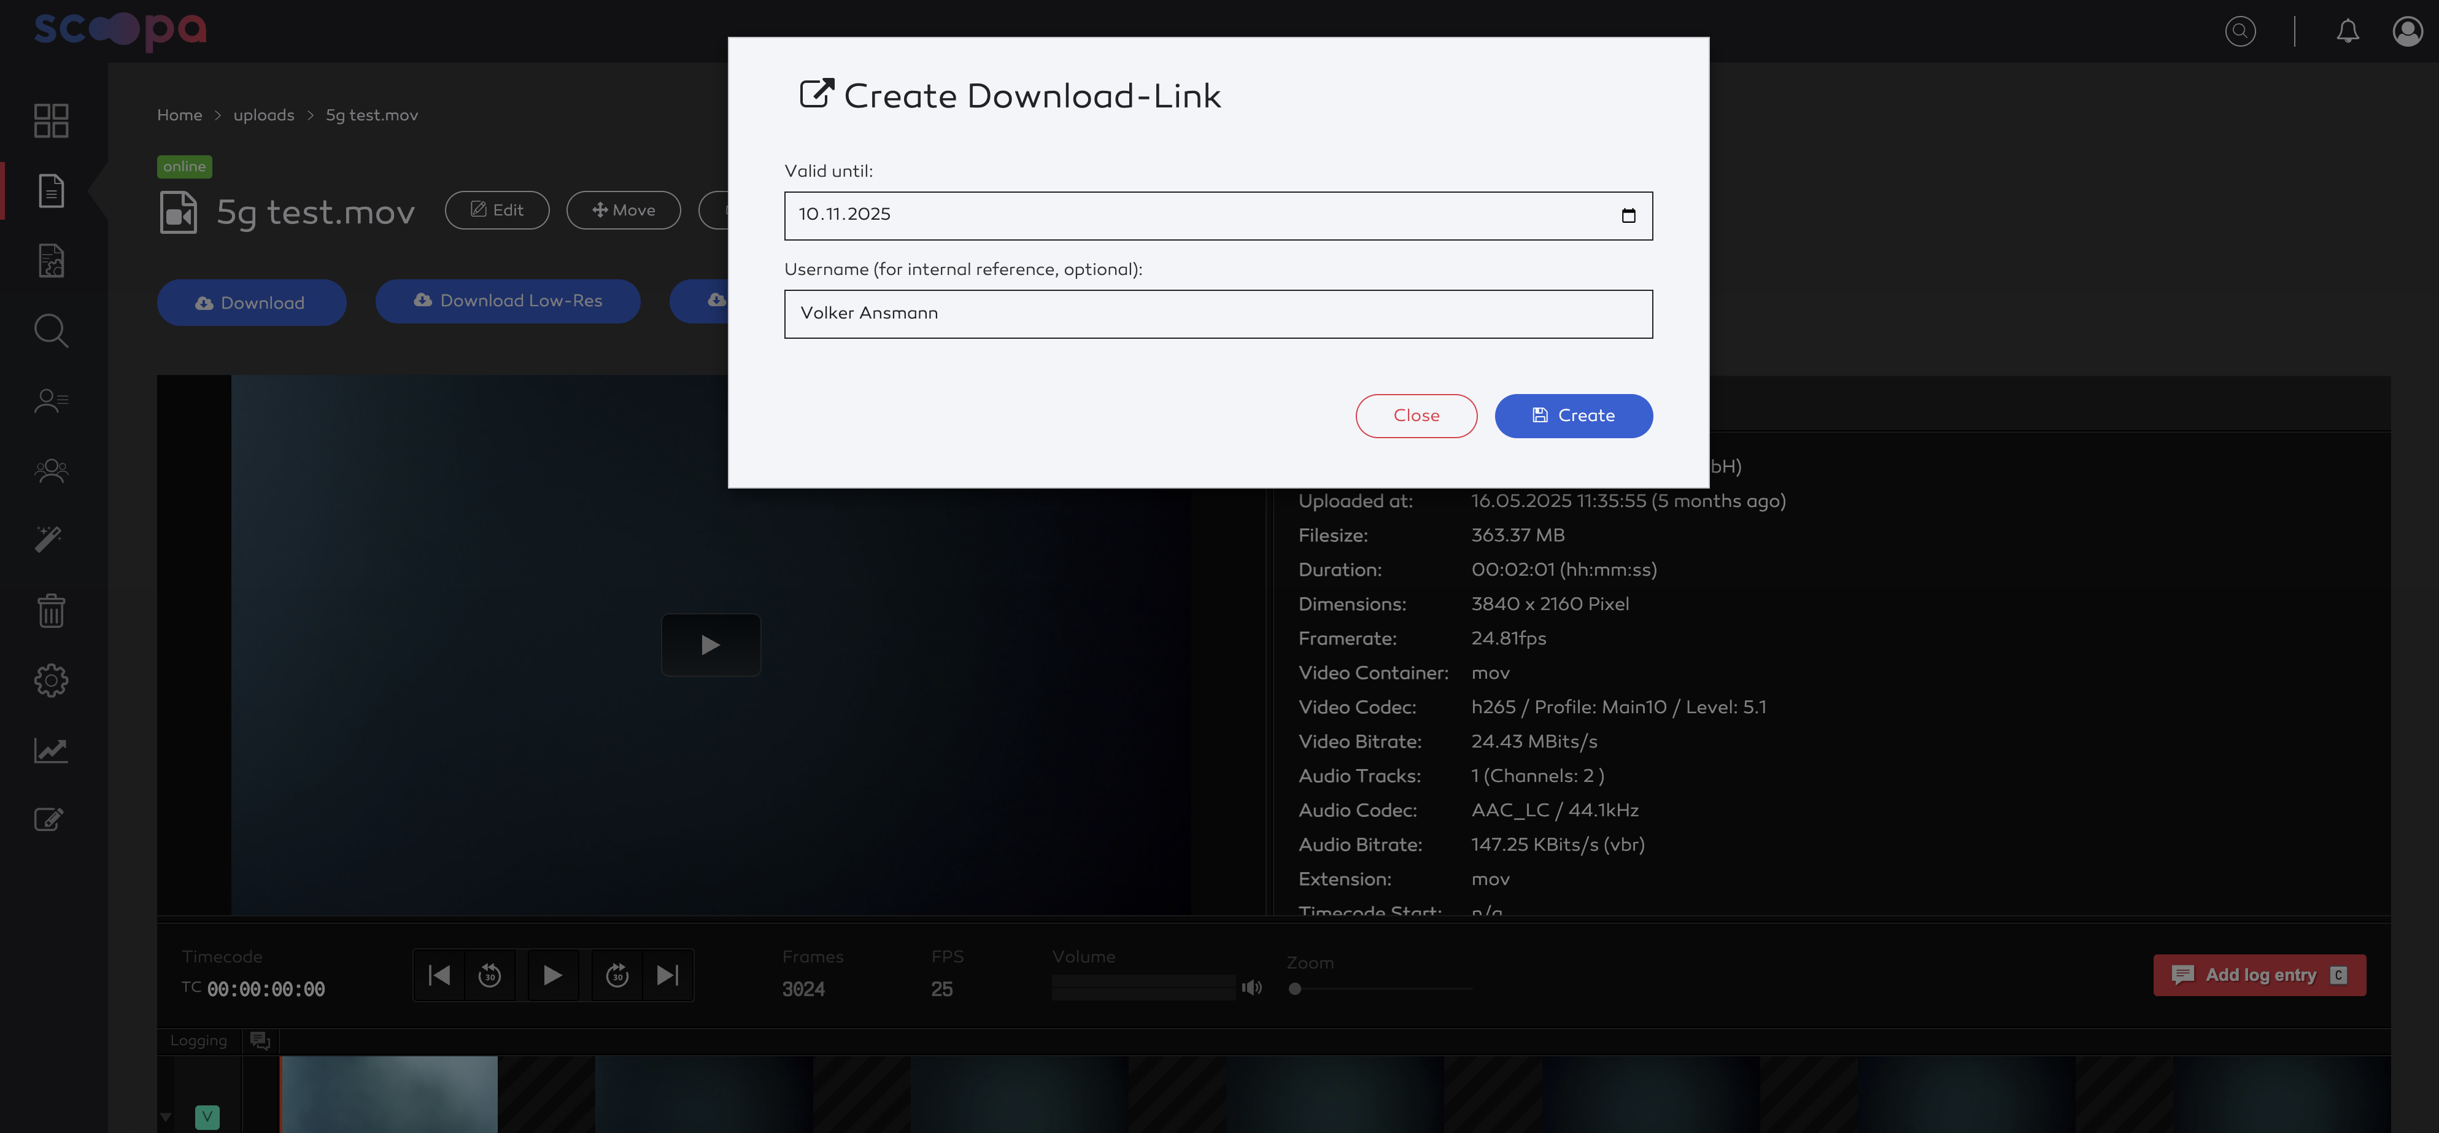Click the large play button on video
The width and height of the screenshot is (2439, 1133).
(x=711, y=644)
